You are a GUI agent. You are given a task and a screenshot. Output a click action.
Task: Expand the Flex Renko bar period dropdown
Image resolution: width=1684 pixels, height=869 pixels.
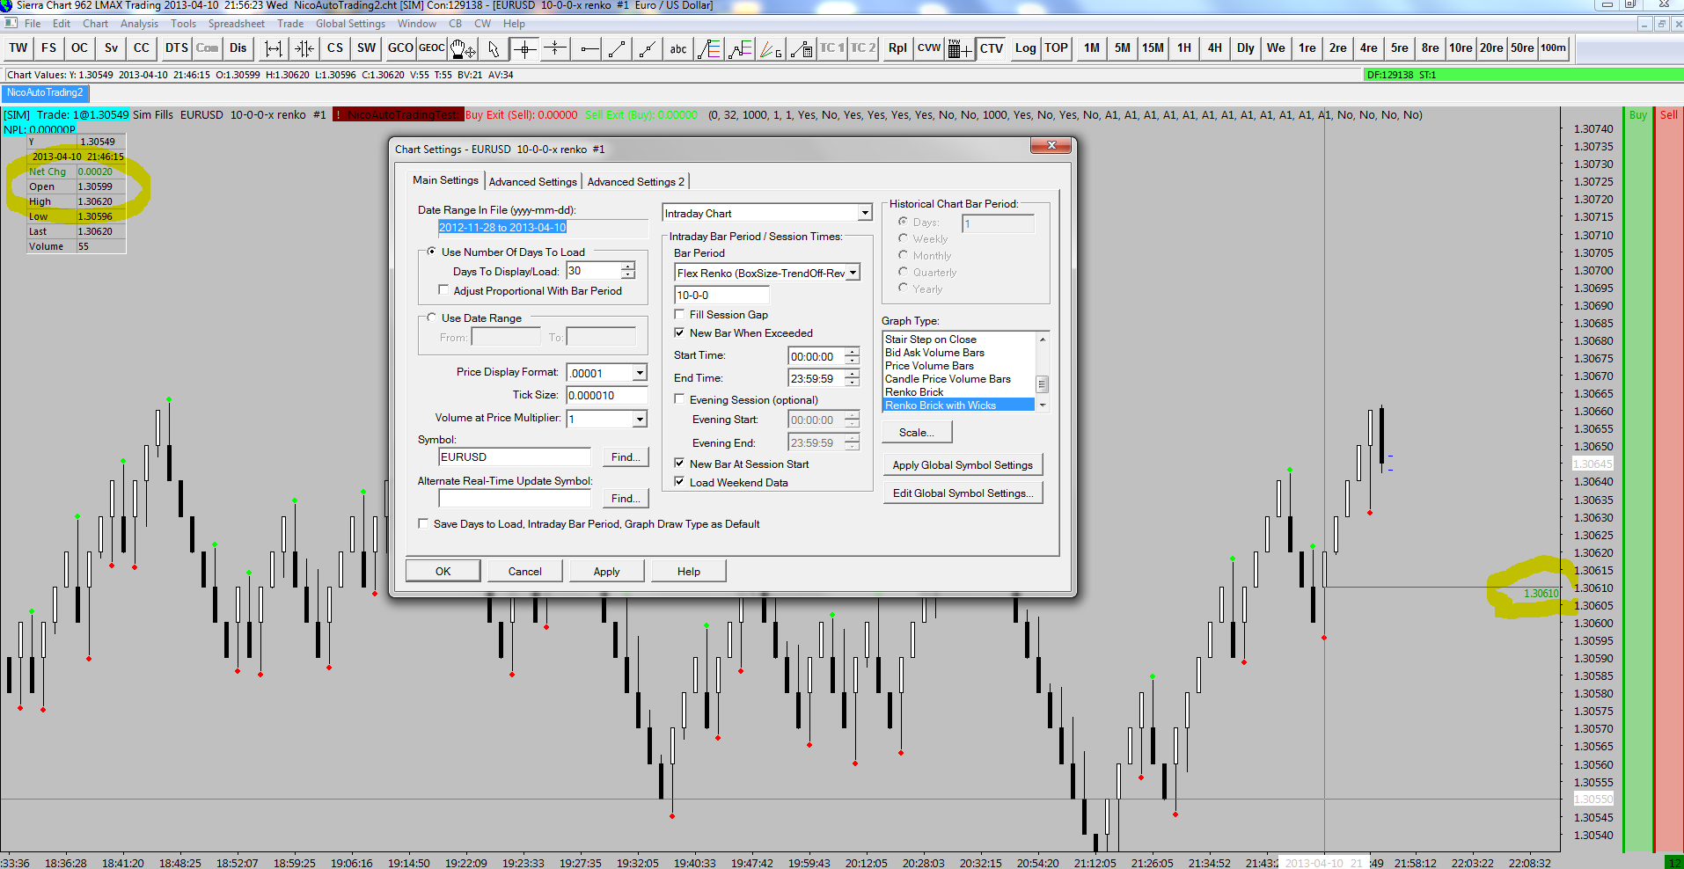point(852,274)
